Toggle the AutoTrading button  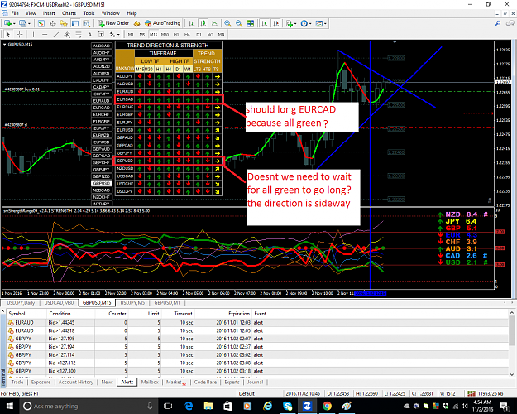click(163, 23)
